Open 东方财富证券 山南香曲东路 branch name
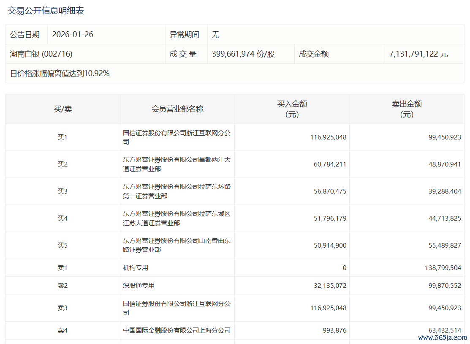This screenshot has width=470, height=344. point(177,246)
